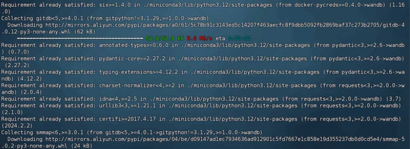Click the certifi>=2017.4.17 requirement text
Image resolution: width=410 pixels, height=149 pixels.
point(127,119)
